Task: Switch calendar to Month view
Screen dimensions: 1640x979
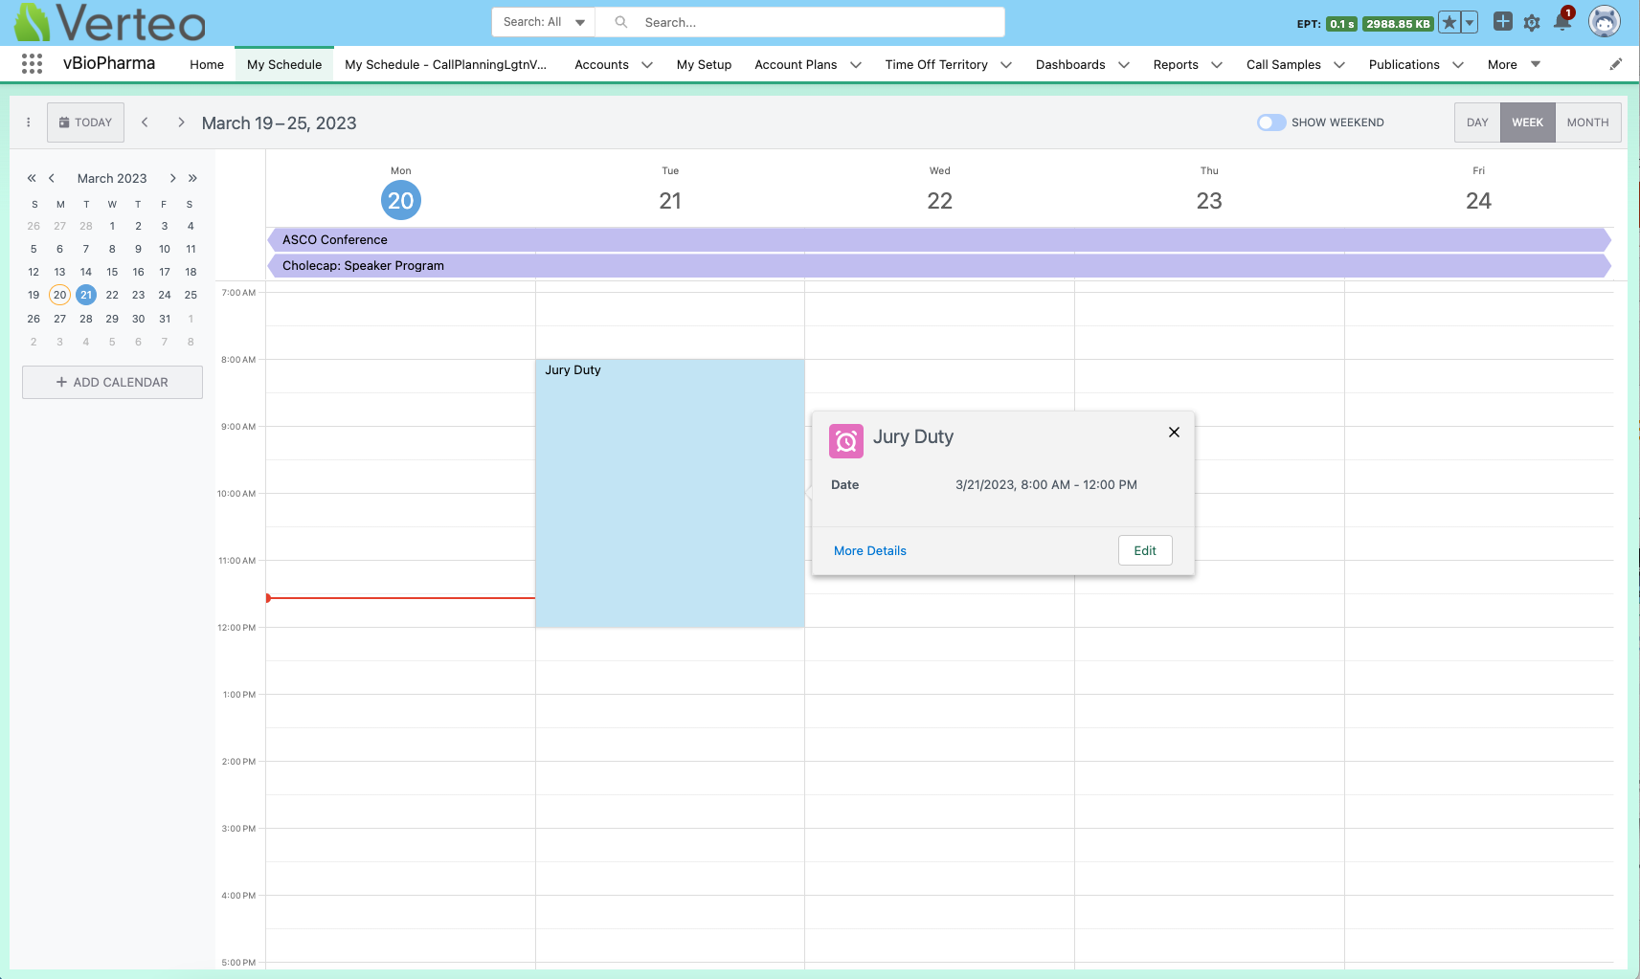Action: pos(1587,122)
